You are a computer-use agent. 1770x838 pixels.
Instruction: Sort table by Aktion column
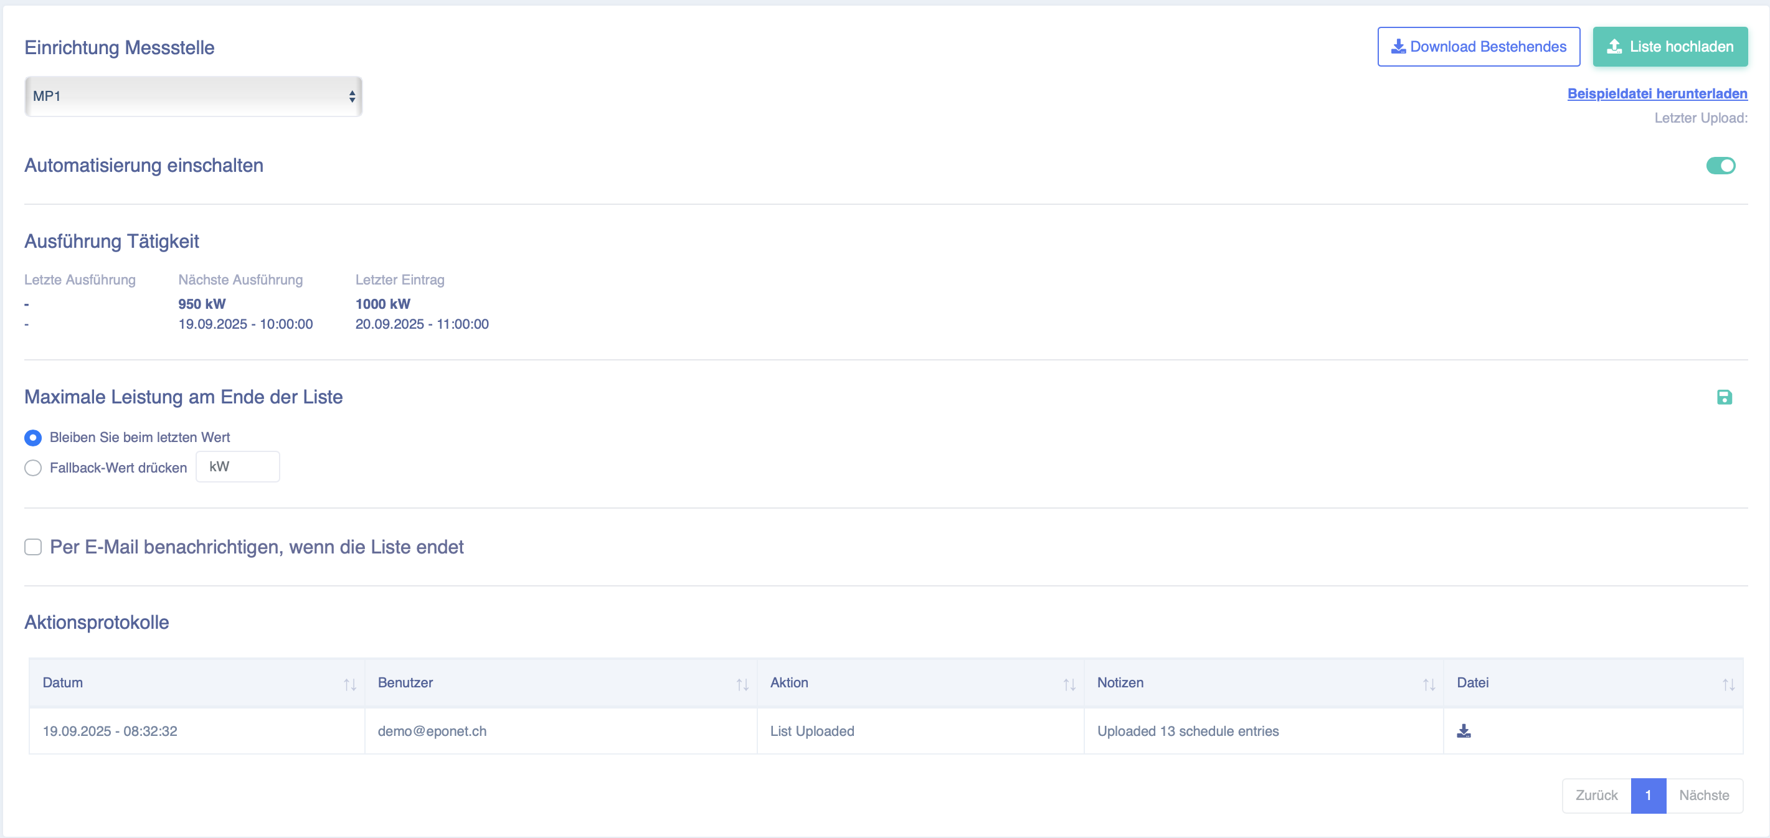coord(920,683)
